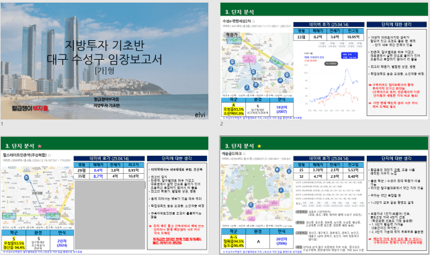
Task: Click '4.7억' cell in 캐슬골드파크 table
Action: pyautogui.click(x=318, y=176)
